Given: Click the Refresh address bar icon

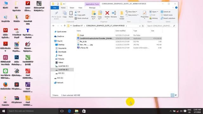Looking at the screenshot, I should click(x=143, y=26).
